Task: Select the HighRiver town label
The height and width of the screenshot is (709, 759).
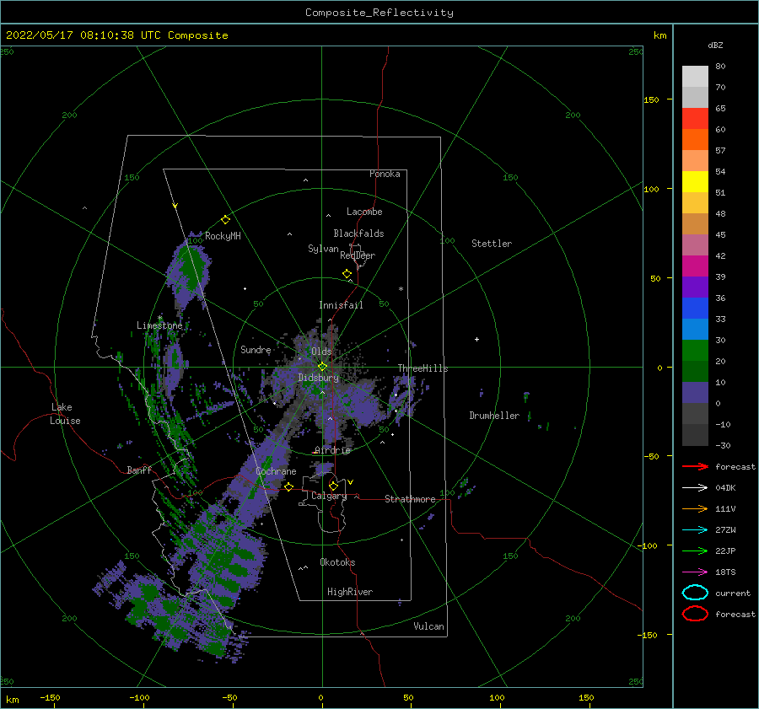Action: click(350, 592)
